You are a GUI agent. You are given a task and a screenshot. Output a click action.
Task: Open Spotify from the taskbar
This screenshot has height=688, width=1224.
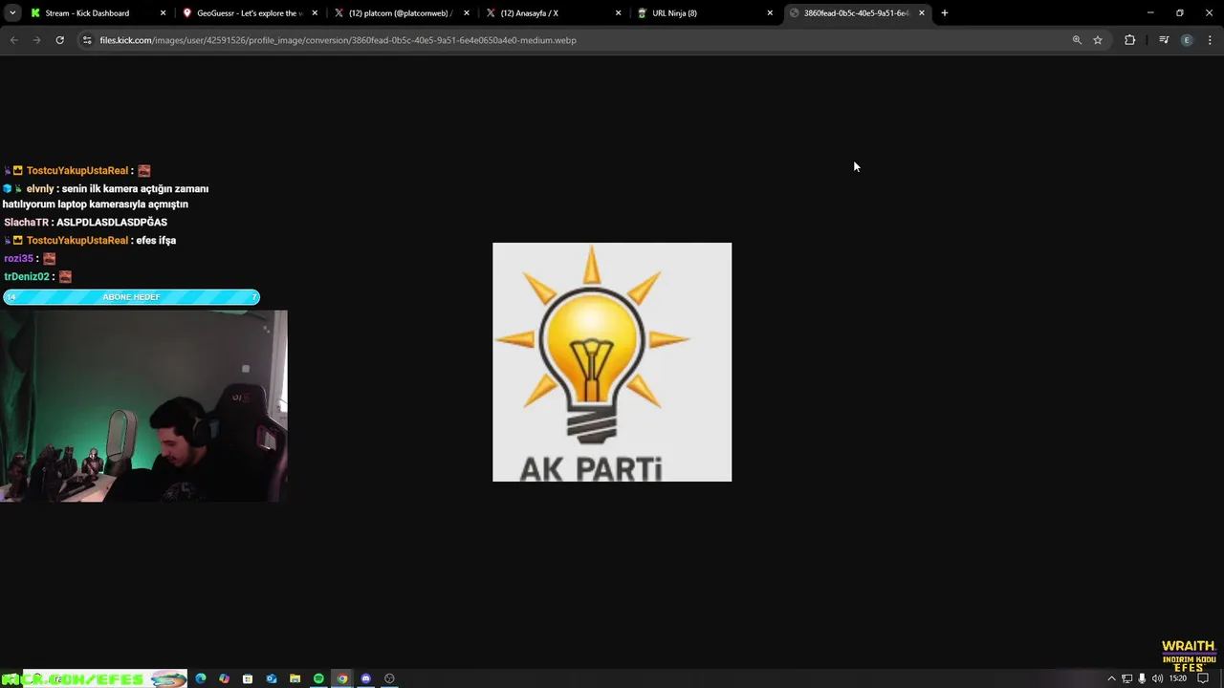pos(318,678)
